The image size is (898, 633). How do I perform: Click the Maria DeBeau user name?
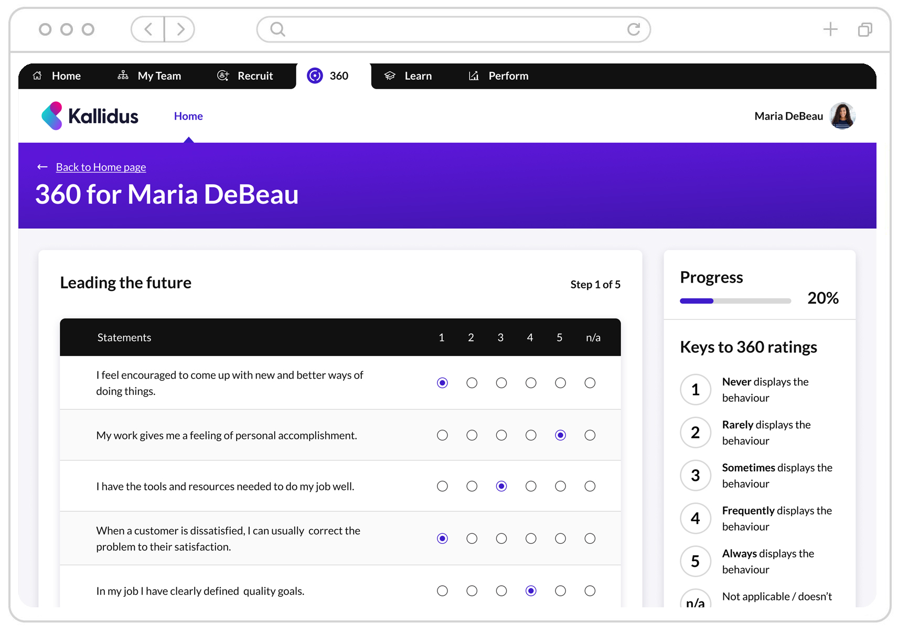pos(788,116)
